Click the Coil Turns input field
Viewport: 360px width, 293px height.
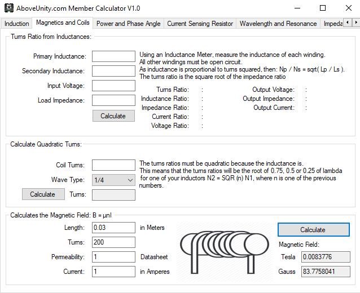[113, 165]
